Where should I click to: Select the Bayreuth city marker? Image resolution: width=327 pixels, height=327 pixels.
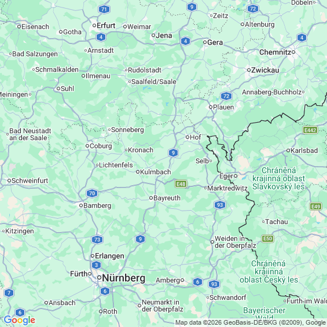(151, 198)
